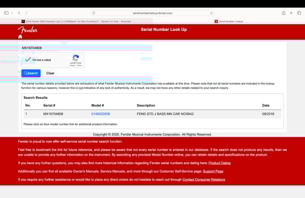Click the Description column header

(x=146, y=105)
